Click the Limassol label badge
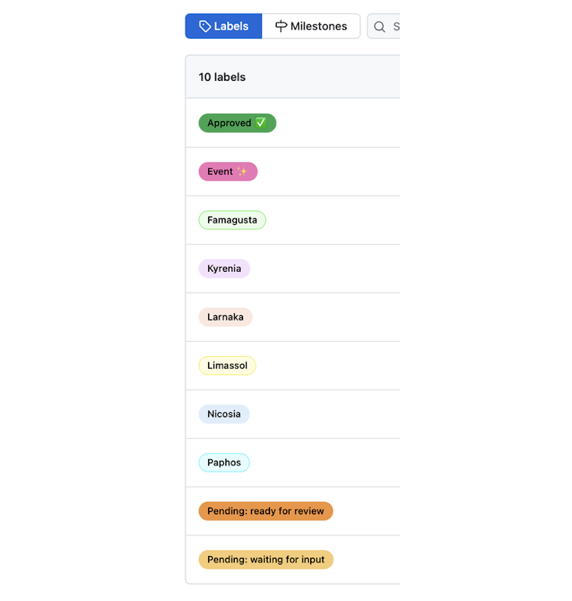 click(x=227, y=365)
